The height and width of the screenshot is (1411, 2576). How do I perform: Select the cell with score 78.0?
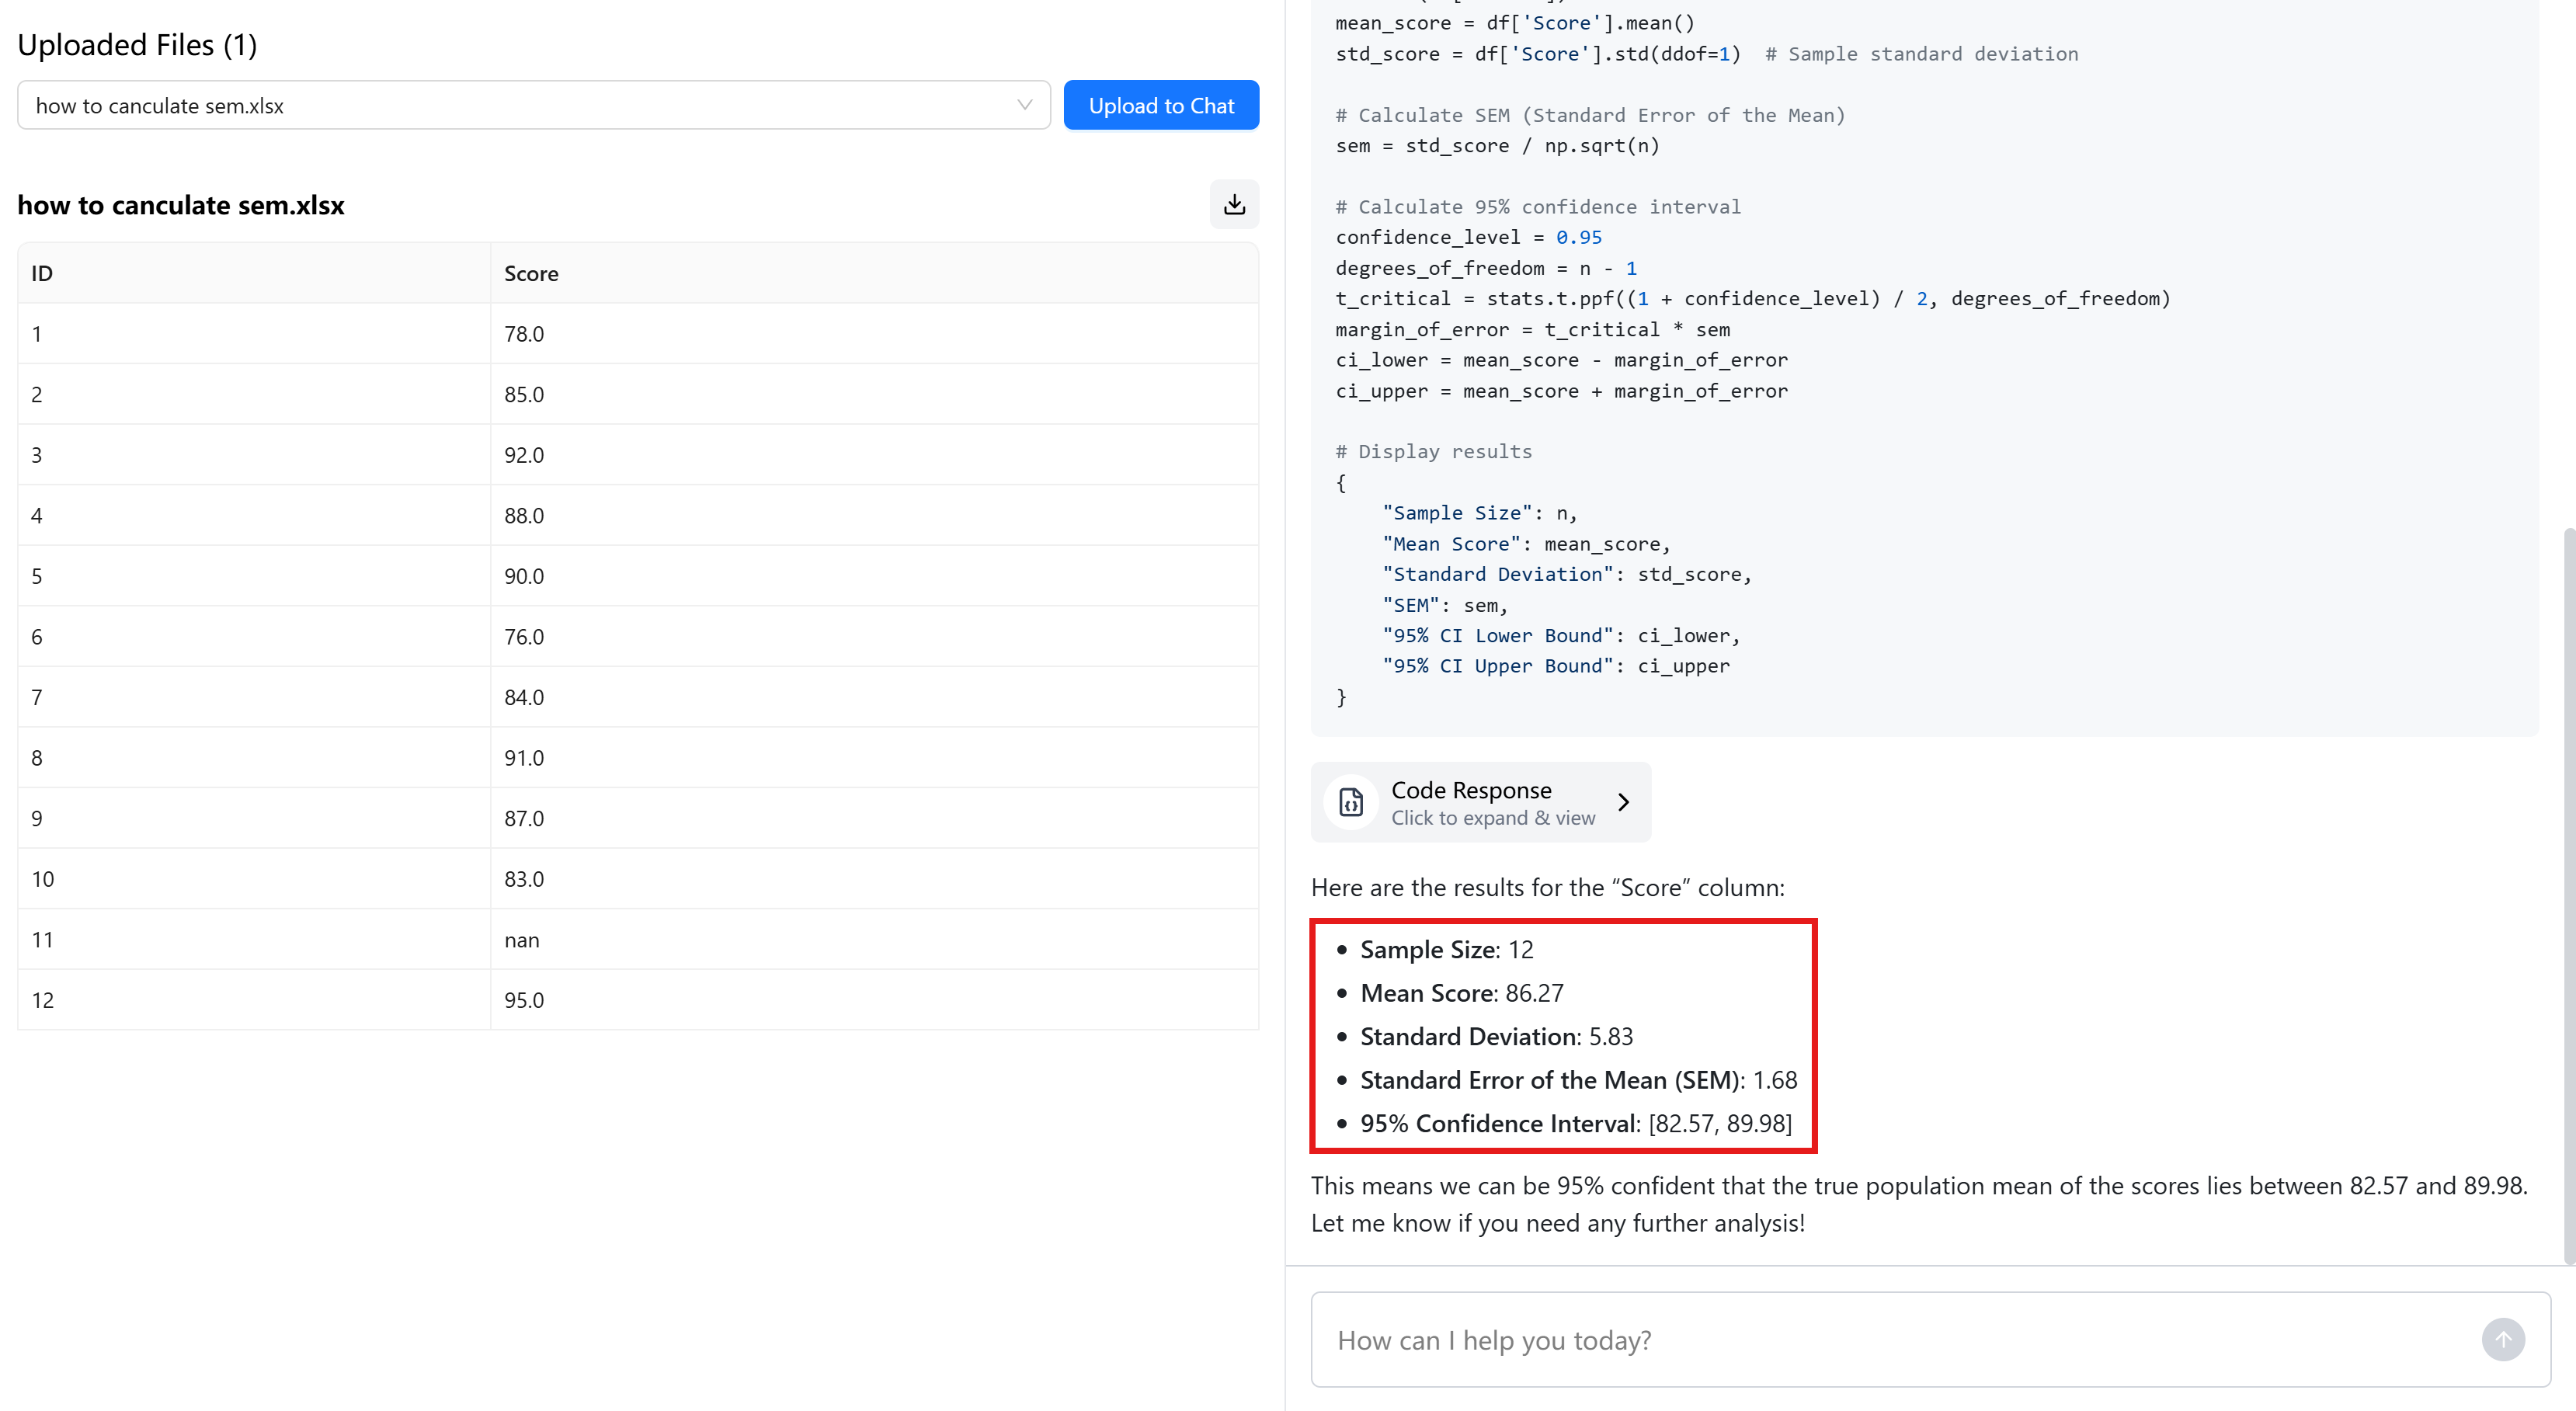pos(524,334)
